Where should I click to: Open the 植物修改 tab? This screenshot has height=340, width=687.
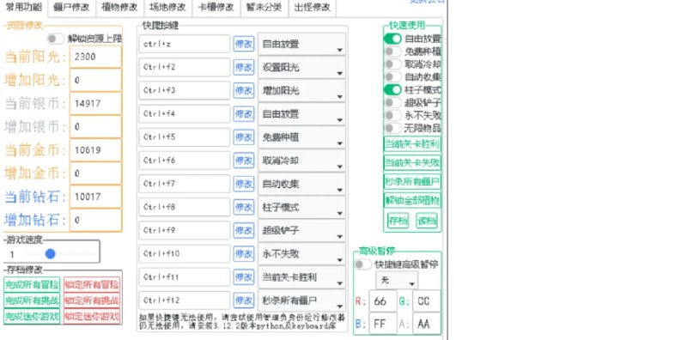coord(119,8)
